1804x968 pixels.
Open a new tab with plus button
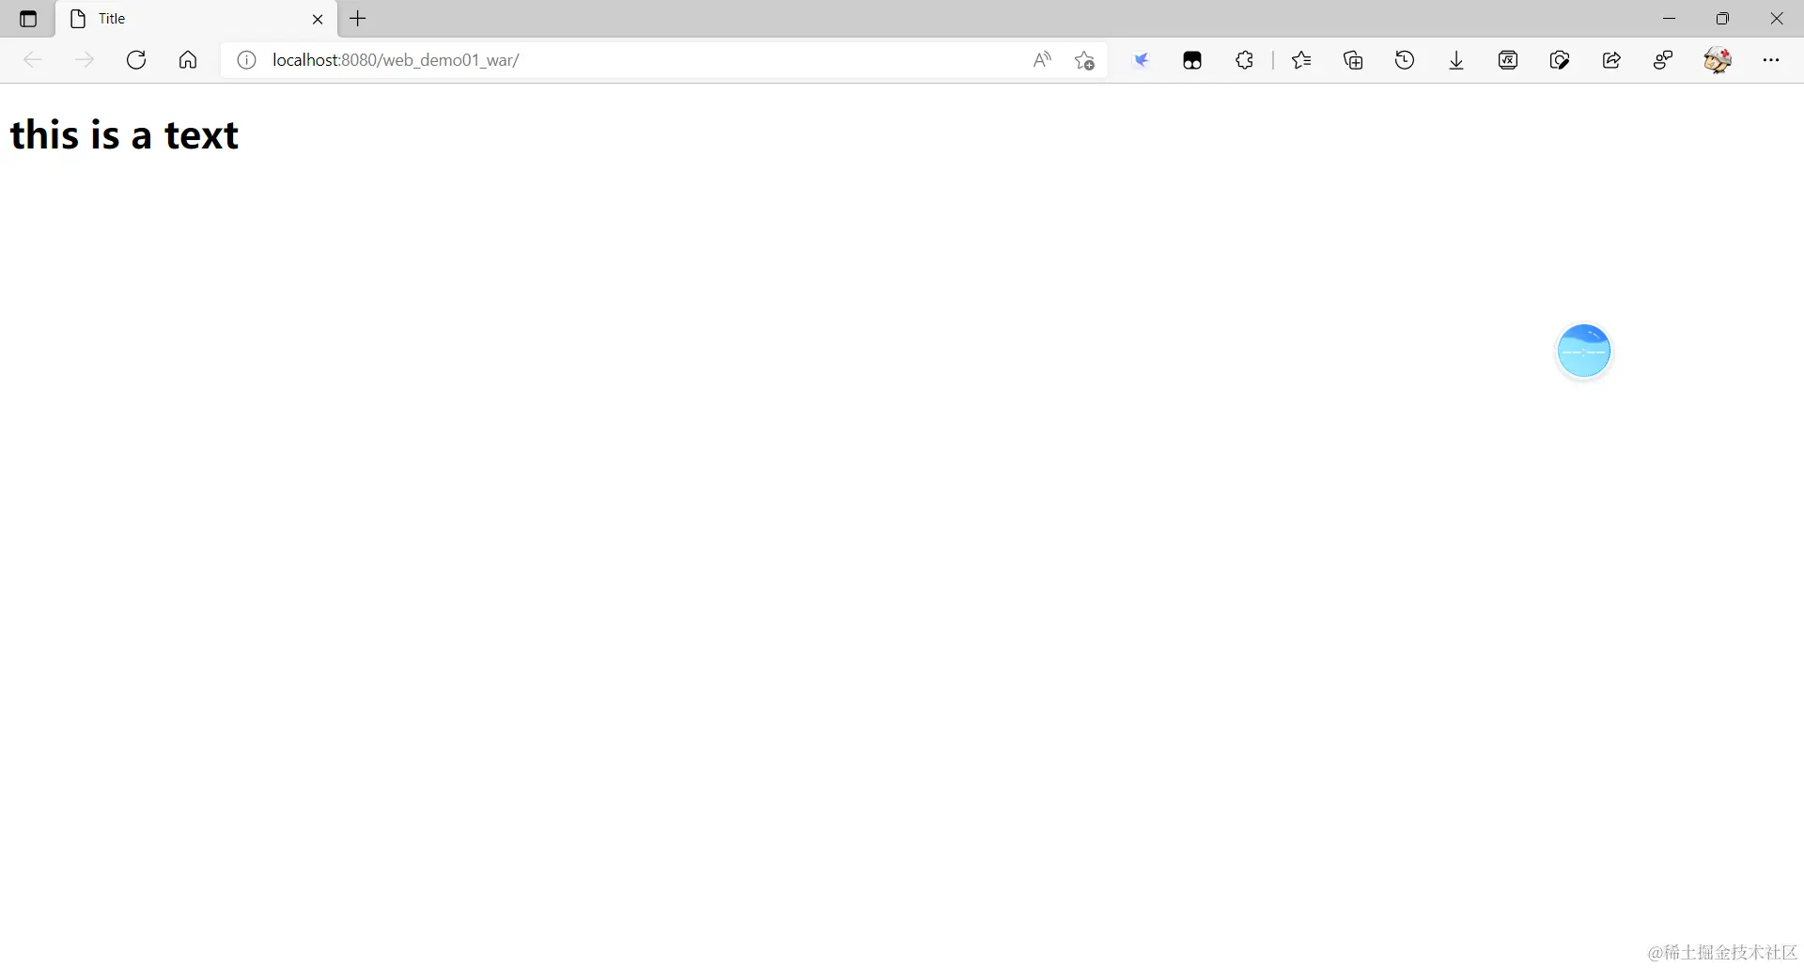358,19
